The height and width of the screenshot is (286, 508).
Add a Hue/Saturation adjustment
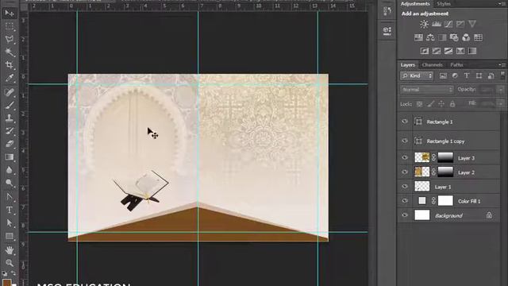[x=418, y=37]
